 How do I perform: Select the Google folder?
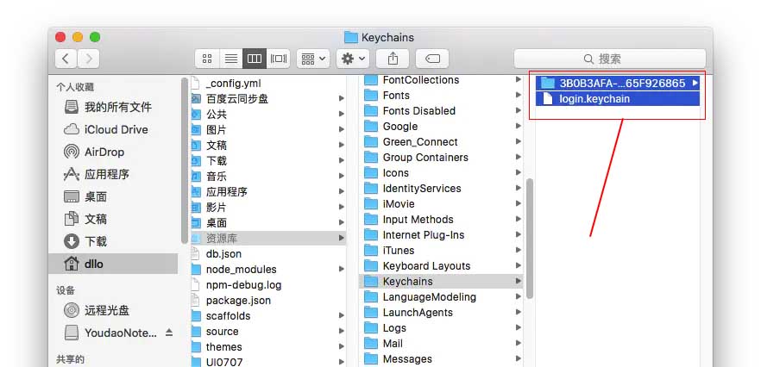click(x=442, y=127)
